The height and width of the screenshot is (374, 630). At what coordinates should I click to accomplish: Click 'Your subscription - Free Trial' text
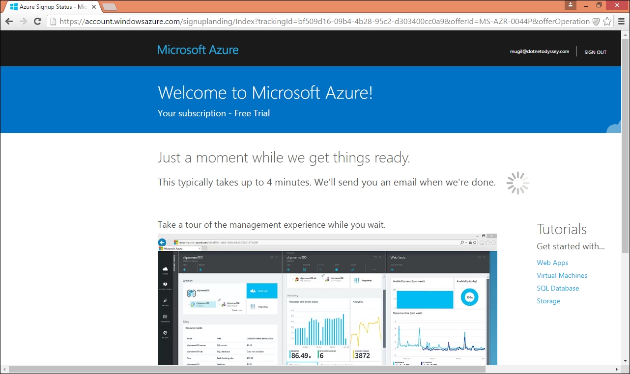coord(214,113)
